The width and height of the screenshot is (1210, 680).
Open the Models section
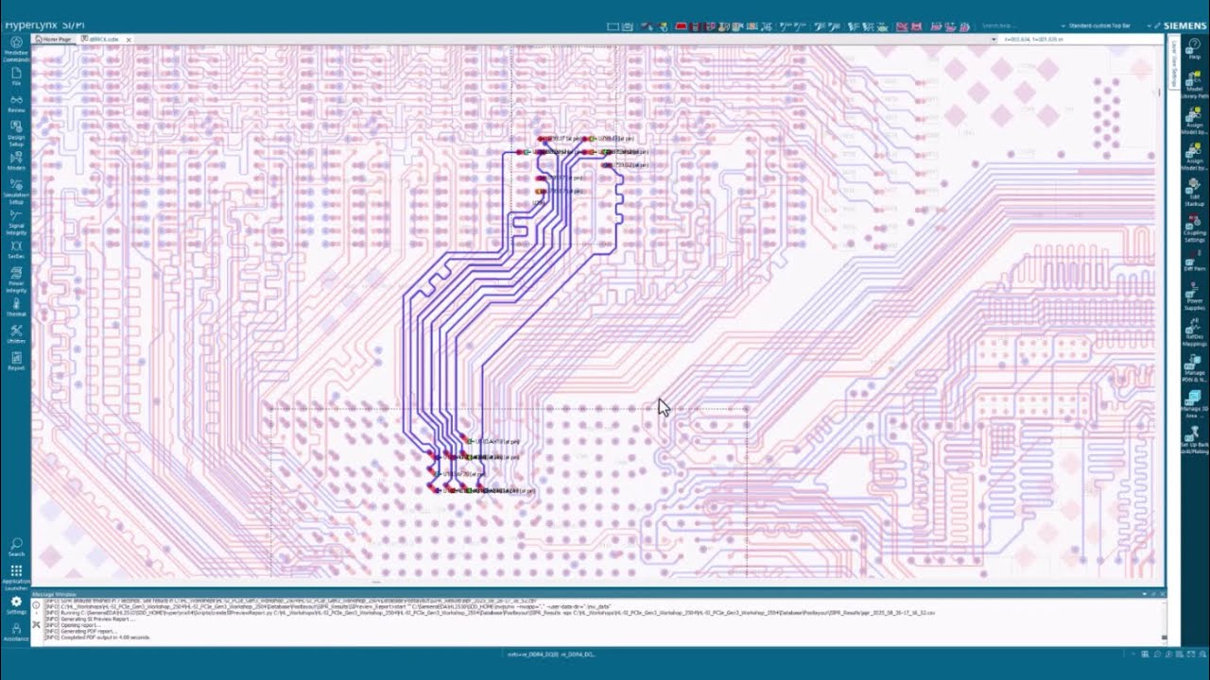(x=16, y=161)
